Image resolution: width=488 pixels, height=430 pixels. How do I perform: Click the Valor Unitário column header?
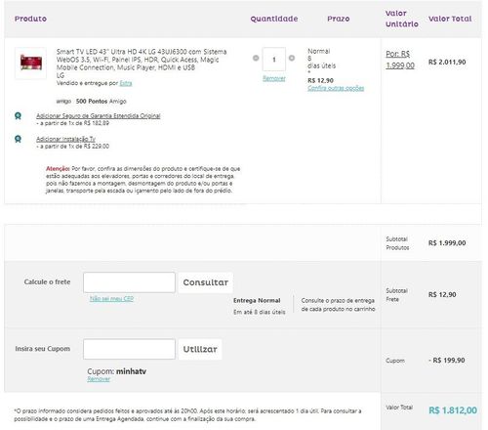coord(402,19)
